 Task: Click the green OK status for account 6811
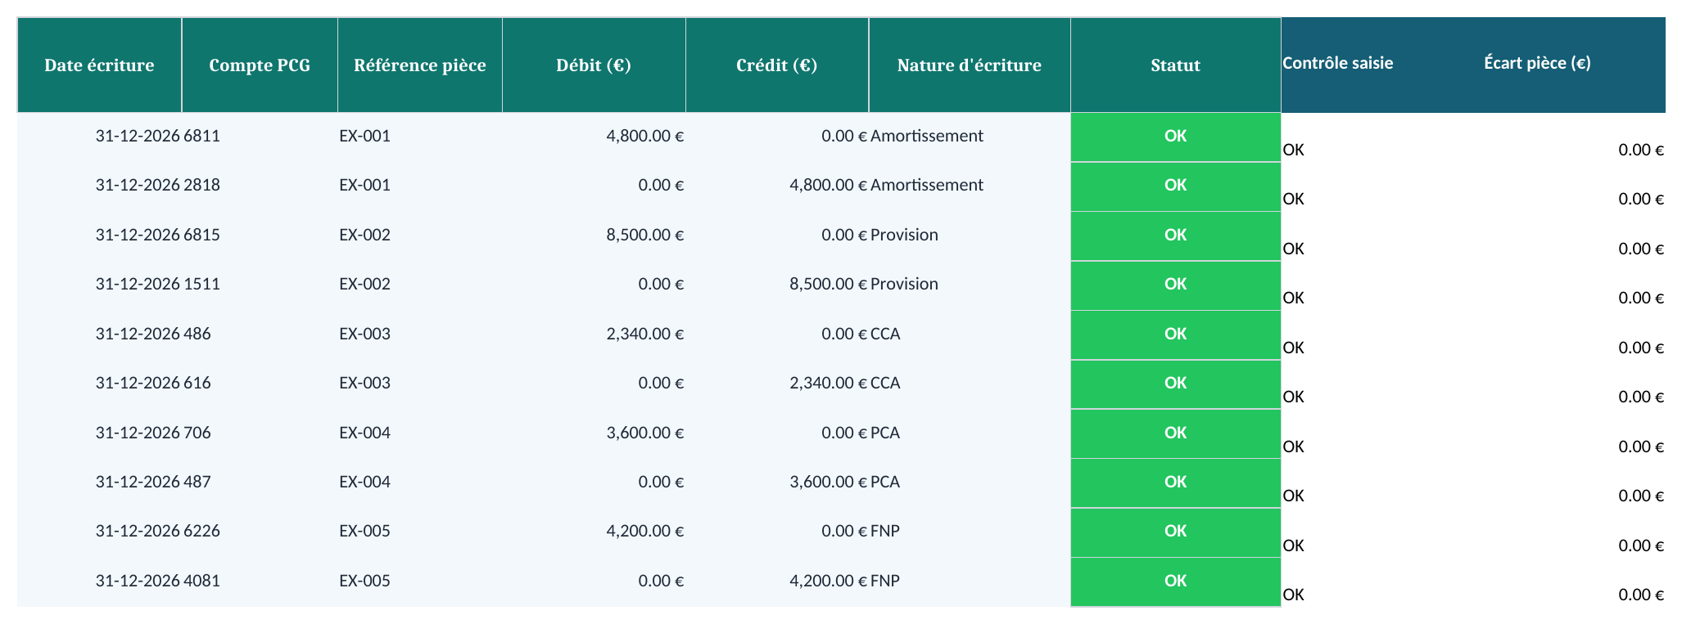[1175, 137]
